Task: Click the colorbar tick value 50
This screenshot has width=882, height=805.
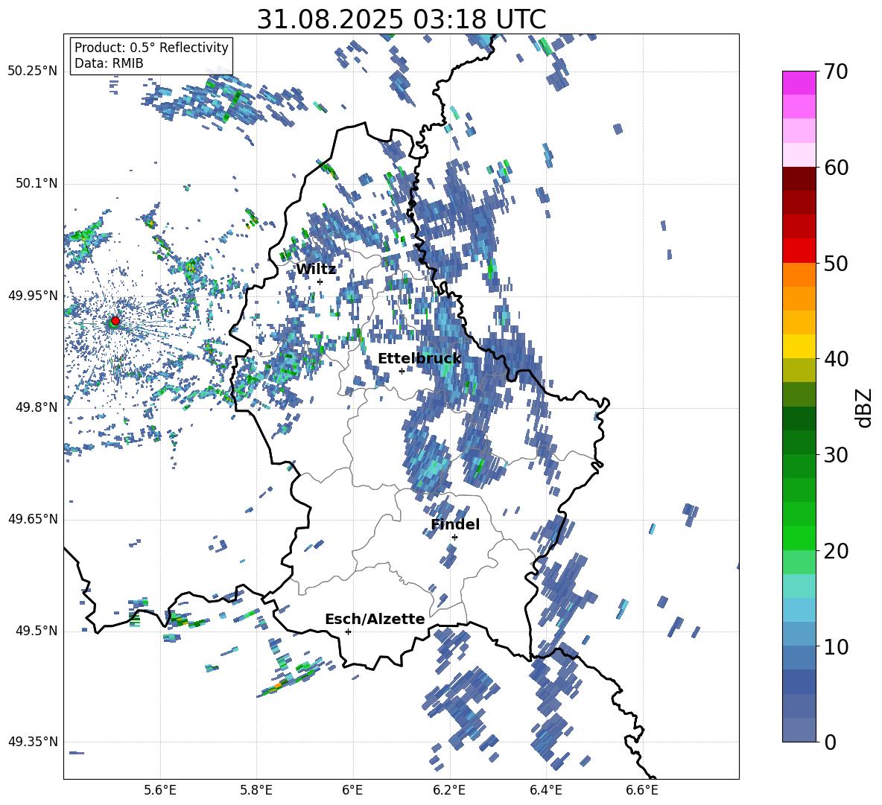Action: tap(837, 264)
